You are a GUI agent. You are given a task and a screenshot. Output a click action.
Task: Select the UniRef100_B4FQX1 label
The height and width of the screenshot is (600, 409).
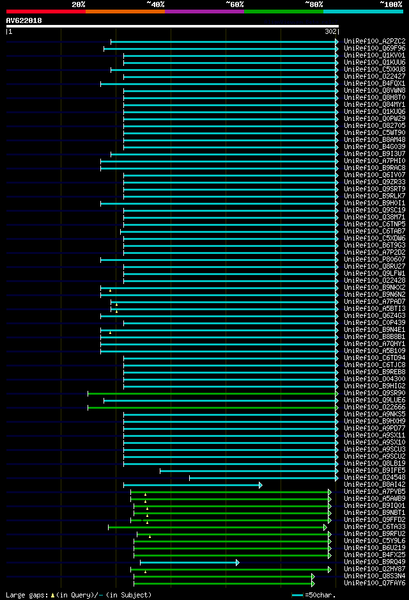(374, 83)
